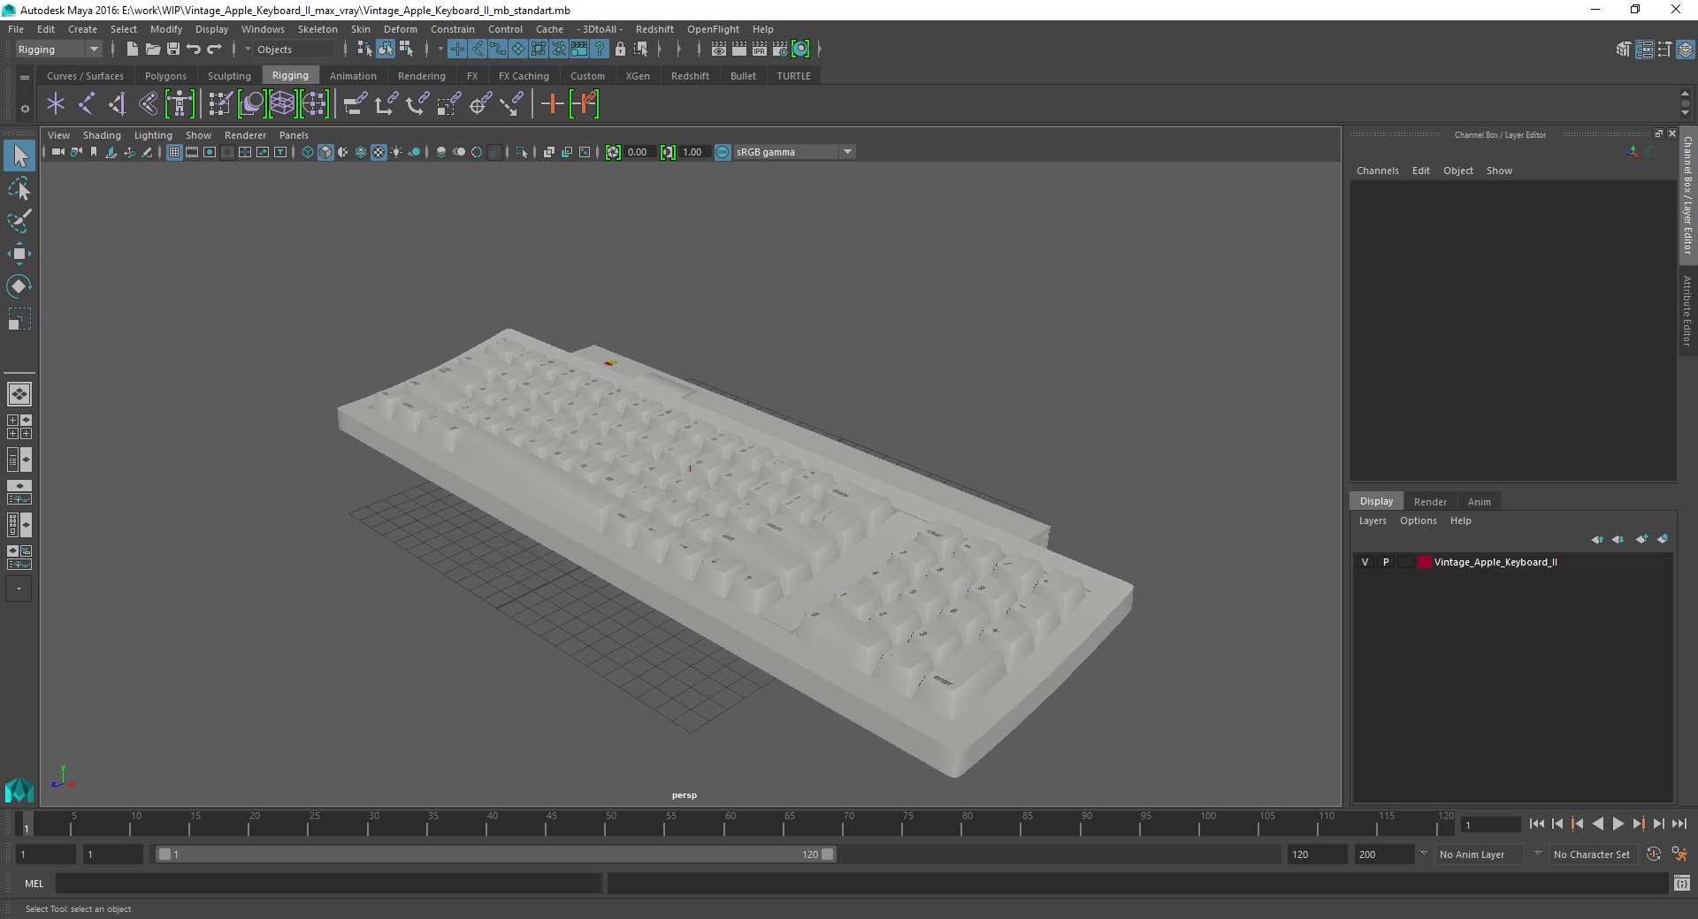Switch to the Polygons shelf tab
This screenshot has width=1698, height=919.
pyautogui.click(x=165, y=76)
